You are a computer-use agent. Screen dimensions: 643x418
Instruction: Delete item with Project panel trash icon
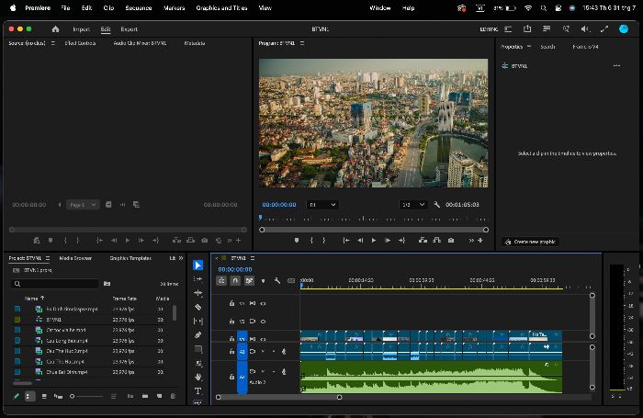[x=173, y=396]
